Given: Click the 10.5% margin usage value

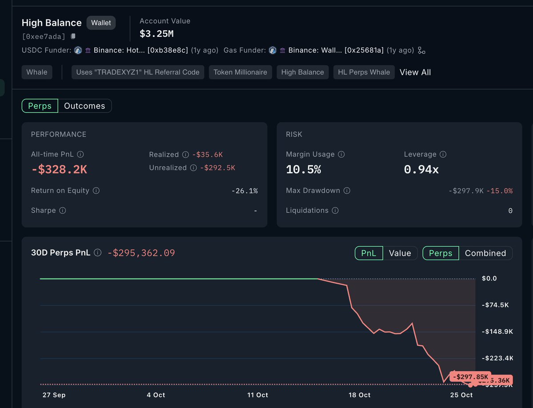Looking at the screenshot, I should click(x=303, y=169).
